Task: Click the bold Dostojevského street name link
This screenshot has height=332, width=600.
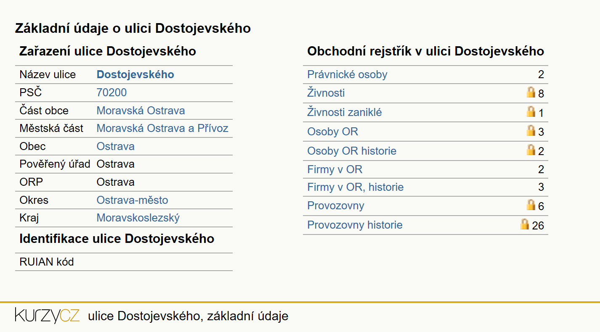Action: [135, 74]
